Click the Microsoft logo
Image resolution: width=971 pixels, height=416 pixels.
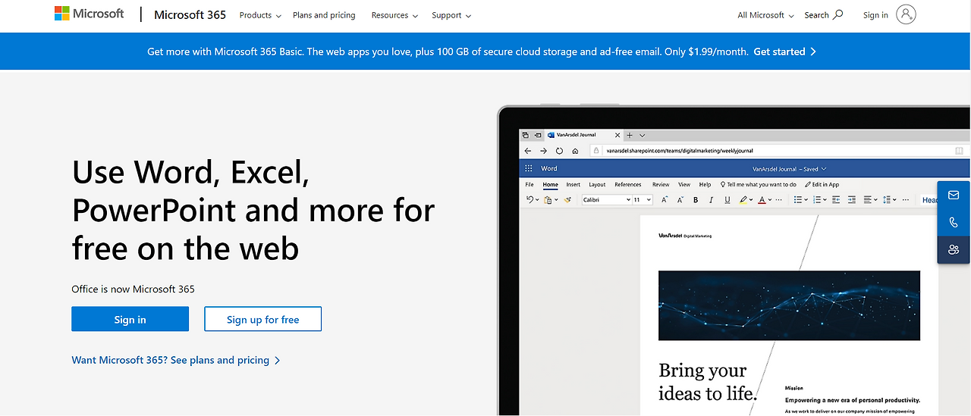[x=89, y=14]
